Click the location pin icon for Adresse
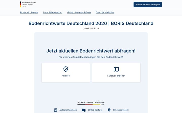182x113 pixels. (x=66, y=69)
